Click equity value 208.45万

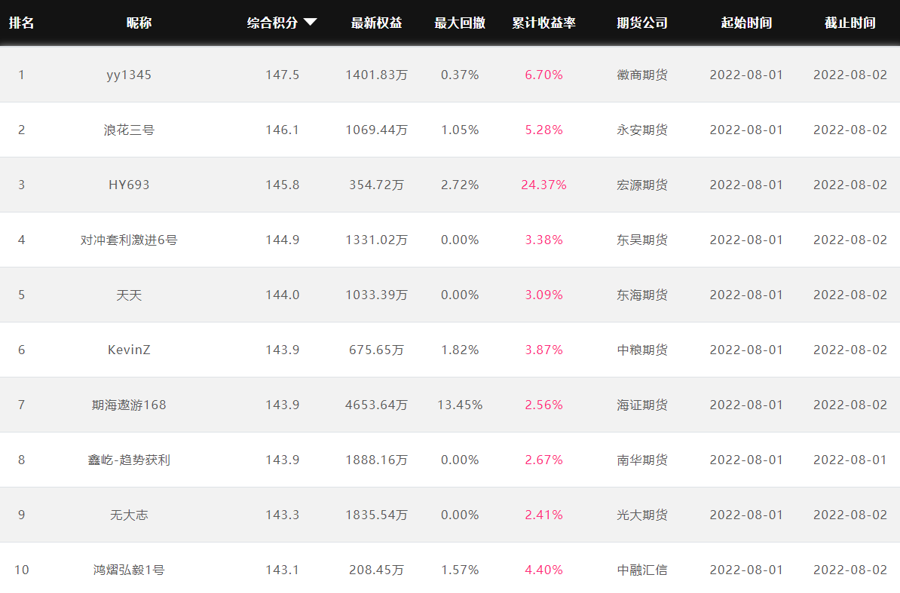point(377,570)
